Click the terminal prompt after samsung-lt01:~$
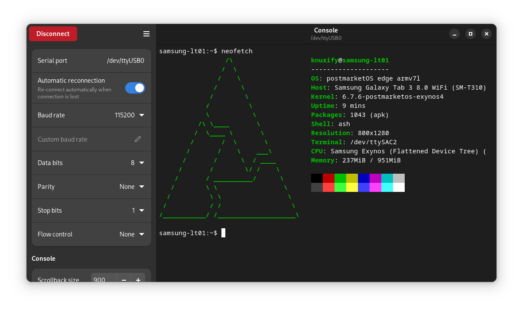The image size is (523, 311). (x=224, y=233)
